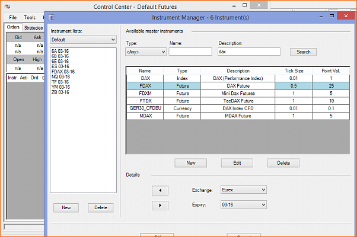Select YM 03-16 in instrument list

[x=61, y=87]
